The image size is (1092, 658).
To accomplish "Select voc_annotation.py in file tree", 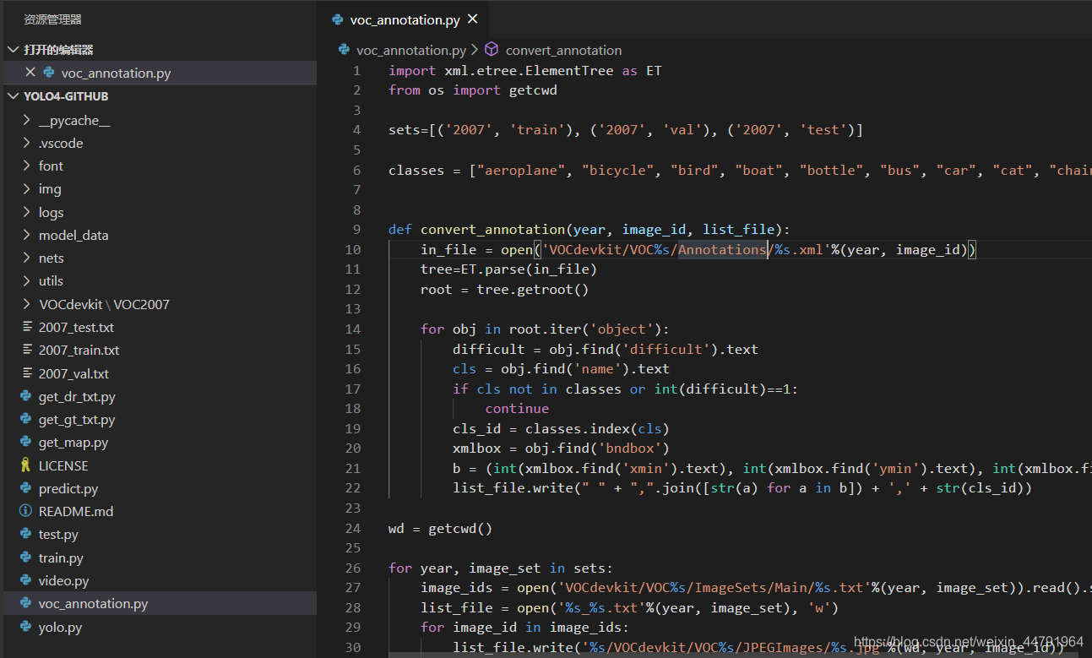I will (158, 603).
